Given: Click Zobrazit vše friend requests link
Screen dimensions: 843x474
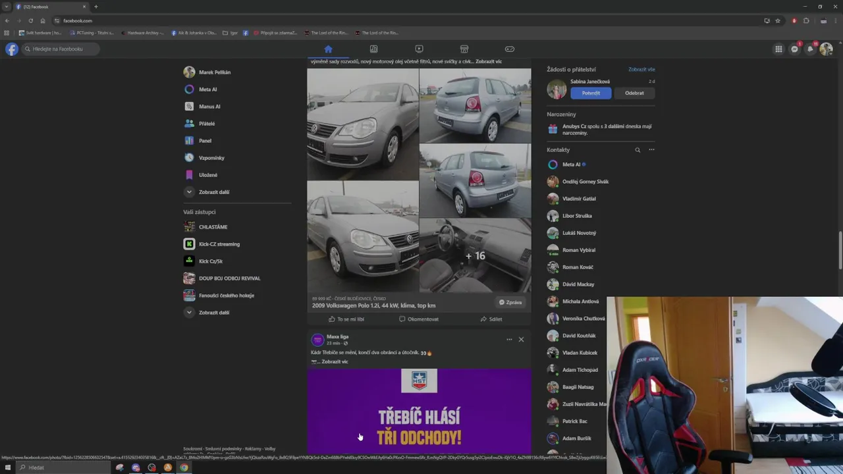Looking at the screenshot, I should pyautogui.click(x=641, y=69).
